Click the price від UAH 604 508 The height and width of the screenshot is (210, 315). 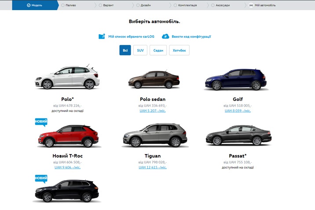tap(67, 162)
